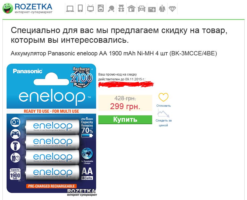247x200 pixels.
Task: Open the travel tickets category icon
Action: click(152, 9)
